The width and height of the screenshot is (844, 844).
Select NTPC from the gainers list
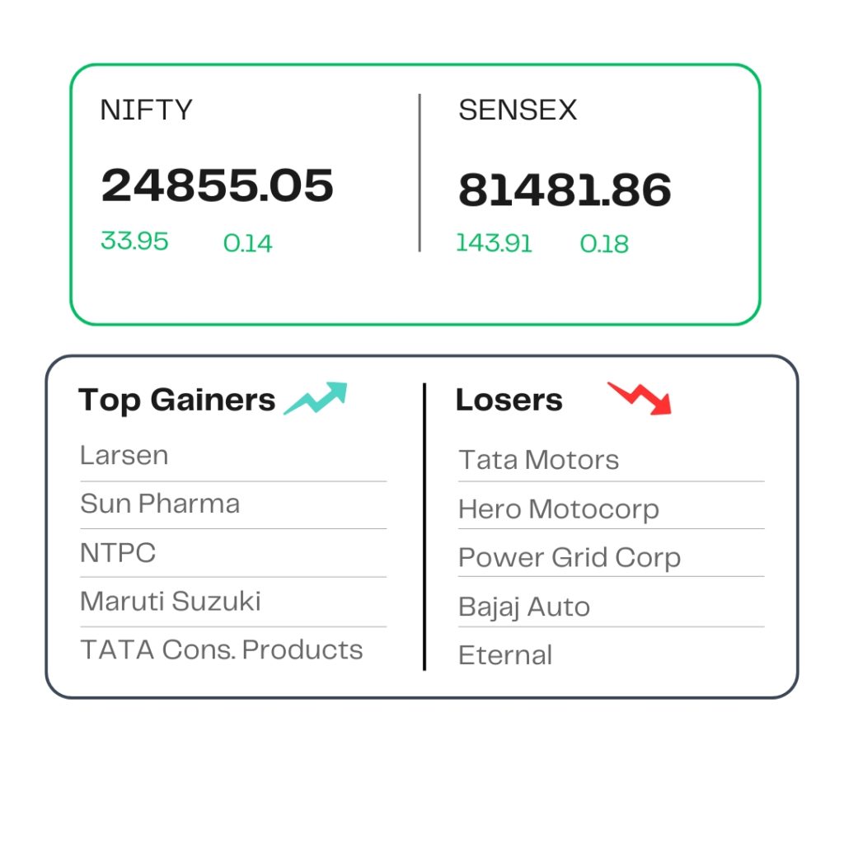(118, 553)
